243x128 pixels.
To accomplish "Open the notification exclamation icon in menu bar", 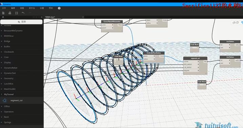I will [59, 8].
